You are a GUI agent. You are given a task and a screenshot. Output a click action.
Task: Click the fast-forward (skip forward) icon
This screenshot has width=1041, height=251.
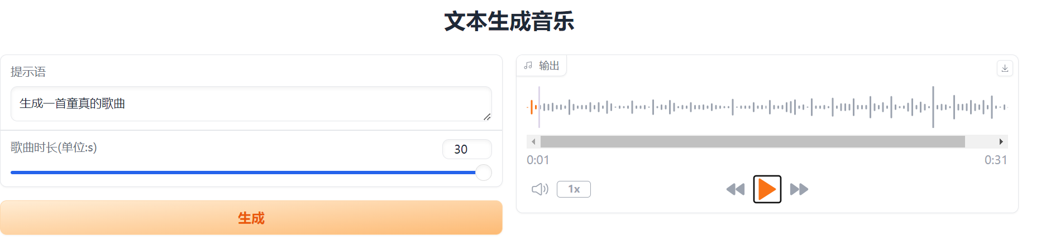click(799, 189)
